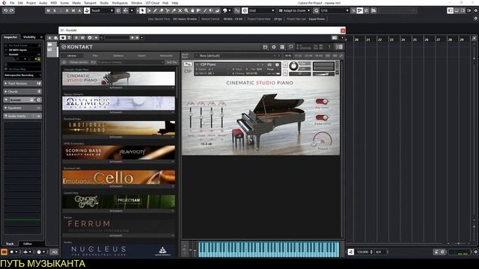Open the Adapt to Zoom dropdown
This screenshot has height=269, width=479.
(294, 10)
